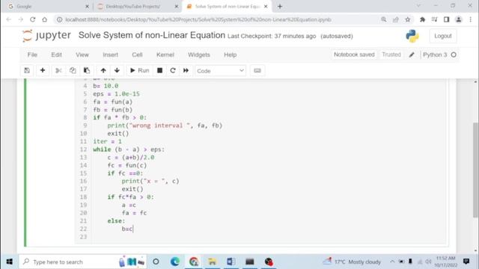Toggle browser side panel icon
This screenshot has height=269, width=479.
[x=446, y=19]
